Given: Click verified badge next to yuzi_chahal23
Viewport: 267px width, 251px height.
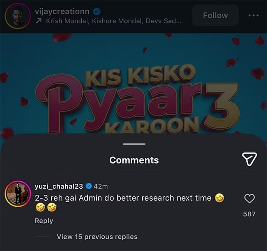Looking at the screenshot, I should (x=88, y=187).
